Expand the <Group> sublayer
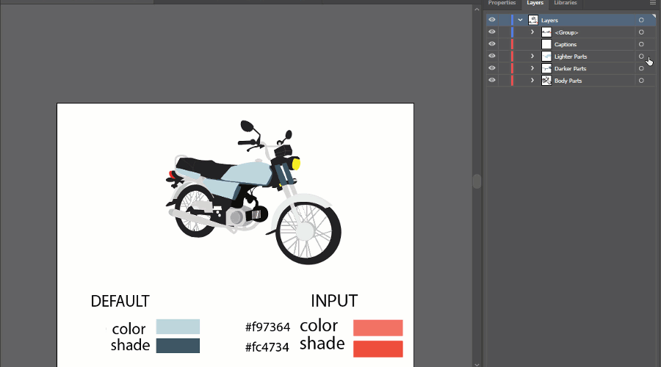The image size is (661, 367). click(532, 32)
